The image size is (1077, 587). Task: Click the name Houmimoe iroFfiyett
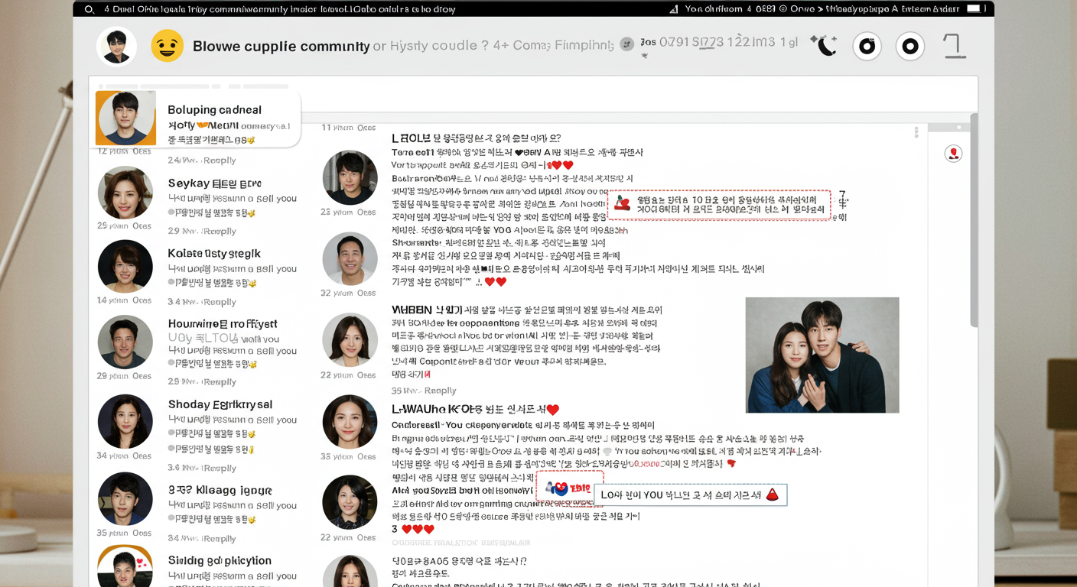[223, 324]
